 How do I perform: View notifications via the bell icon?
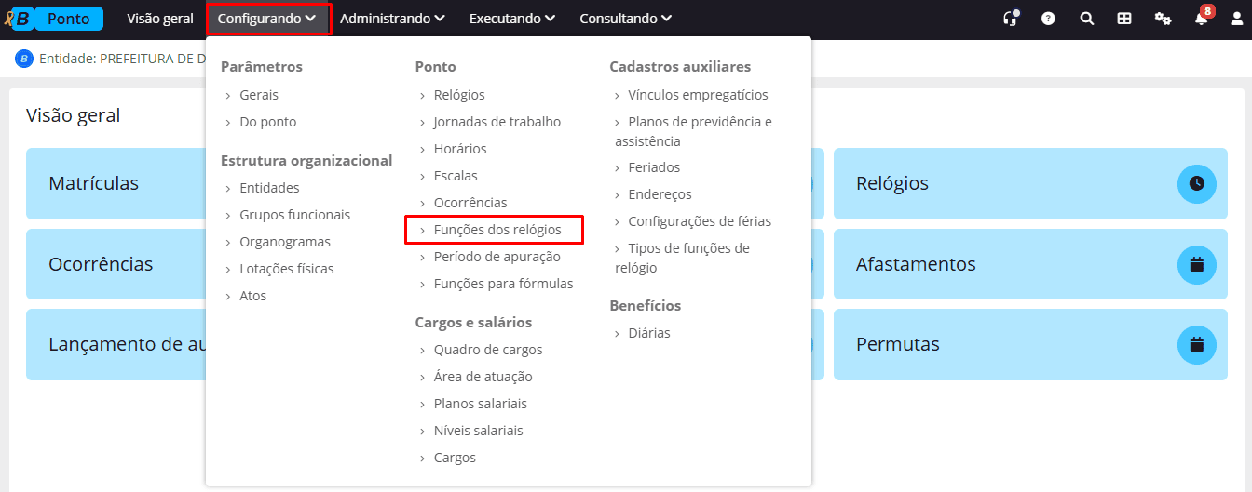pyautogui.click(x=1202, y=19)
